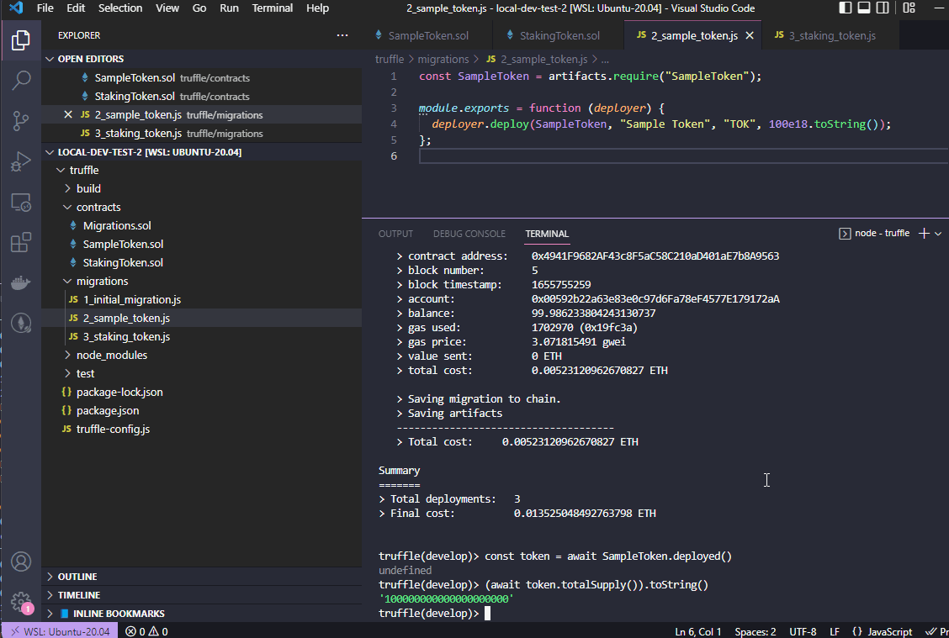949x638 pixels.
Task: Click truffle(develop) terminal prompt input
Action: (487, 614)
